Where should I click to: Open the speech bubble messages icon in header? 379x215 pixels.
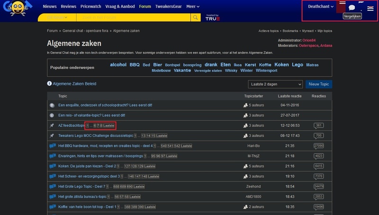[352, 8]
